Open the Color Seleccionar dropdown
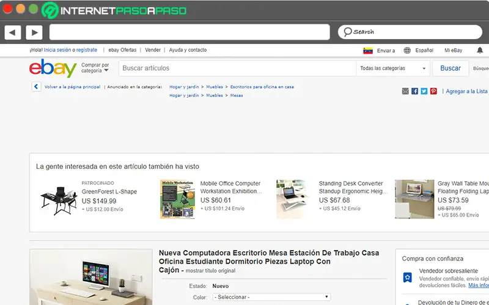This screenshot has width=489, height=305. [271, 297]
